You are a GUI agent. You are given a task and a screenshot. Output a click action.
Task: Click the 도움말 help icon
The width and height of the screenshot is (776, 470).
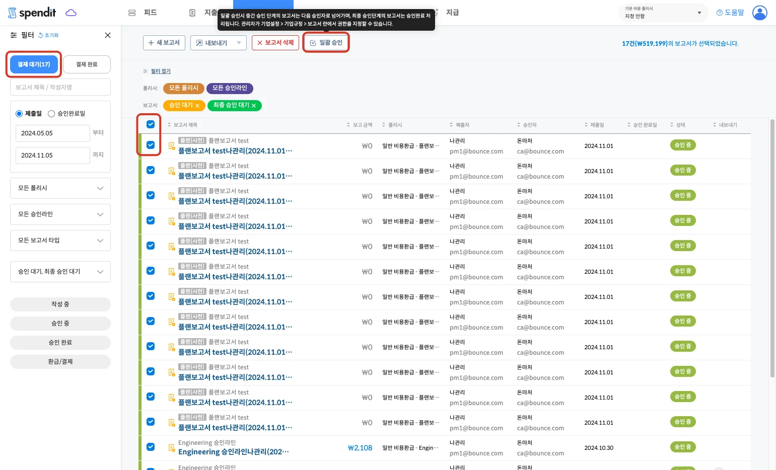point(719,13)
